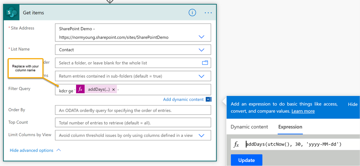Expand the nested items true/false dropdown
Image resolution: width=360 pixels, height=166 pixels.
[x=201, y=76]
